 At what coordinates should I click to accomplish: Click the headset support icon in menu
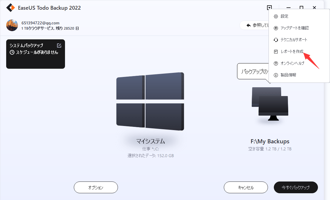(276, 40)
